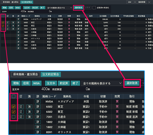The height and width of the screenshot is (135, 153).
Task: Click 消 cancel icon on 6502 row priced 3,690
Action: click(13, 26)
